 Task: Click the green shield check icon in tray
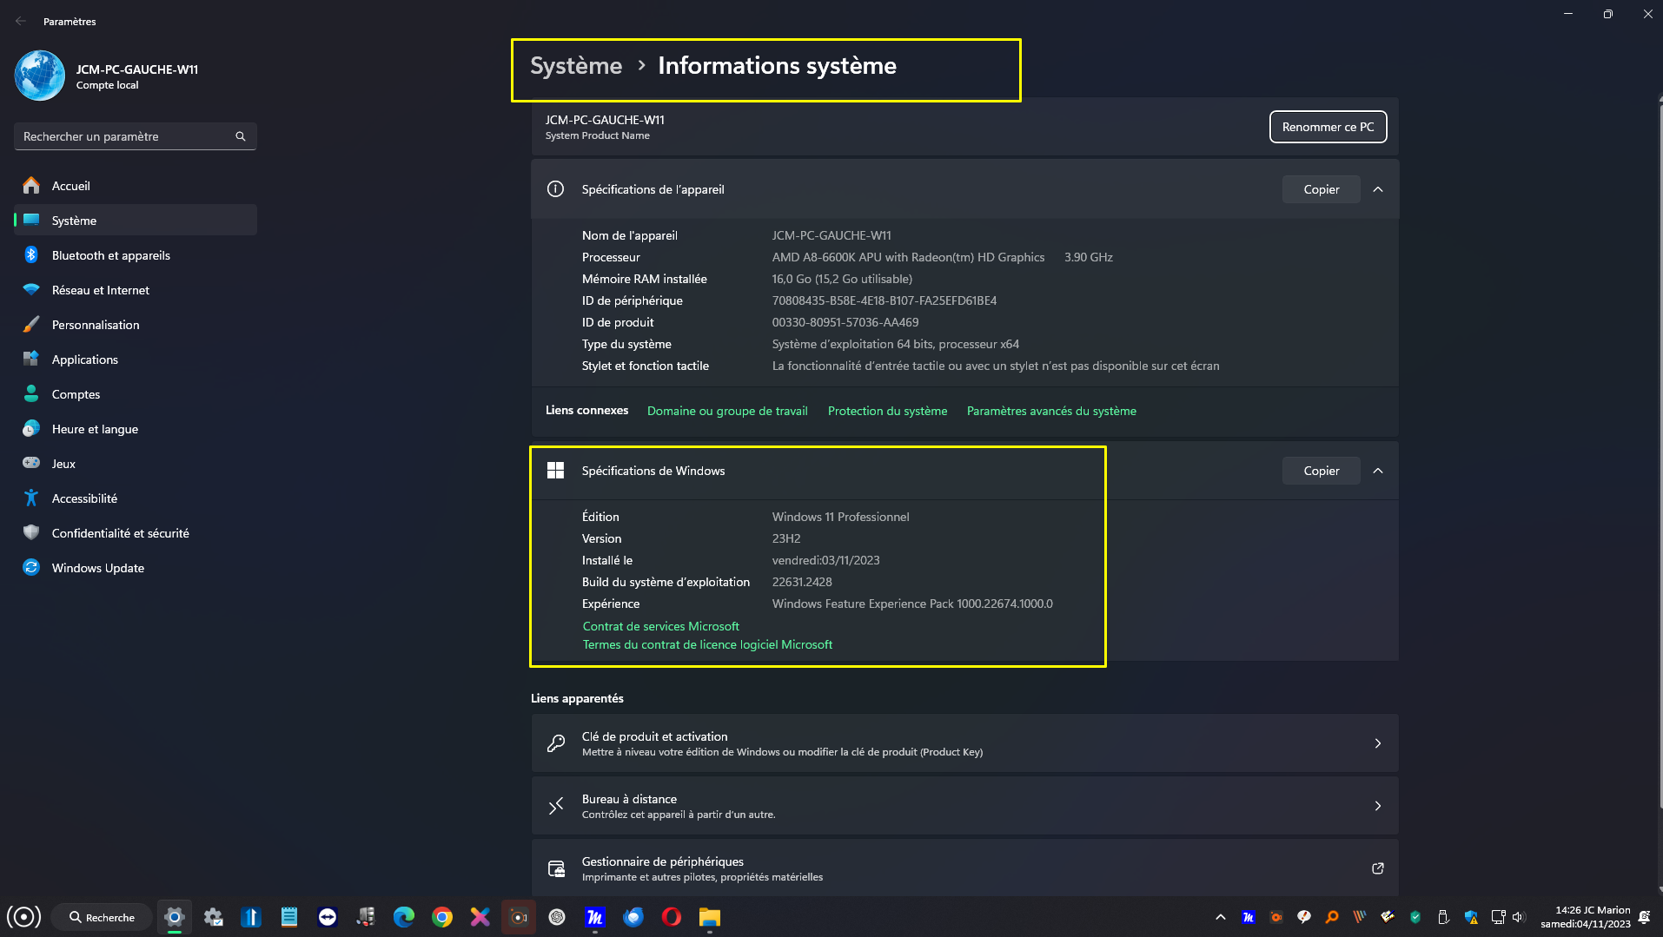coord(1415,917)
